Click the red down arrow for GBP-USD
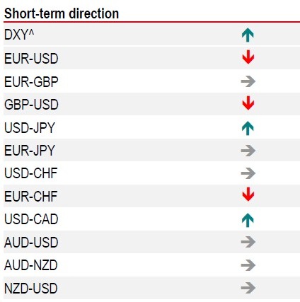This screenshot has height=302, width=300. pyautogui.click(x=248, y=103)
